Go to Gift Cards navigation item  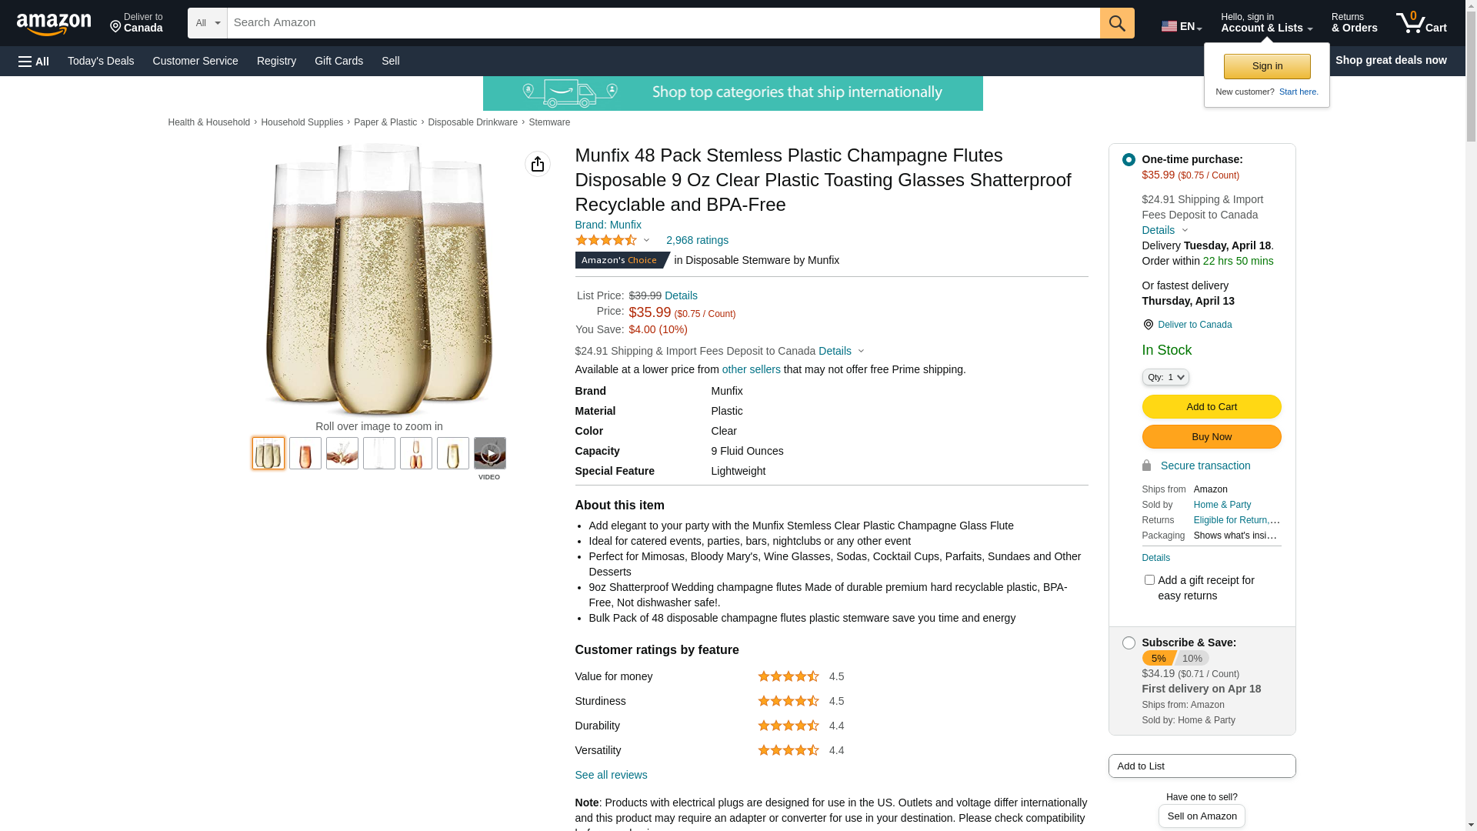pos(338,61)
